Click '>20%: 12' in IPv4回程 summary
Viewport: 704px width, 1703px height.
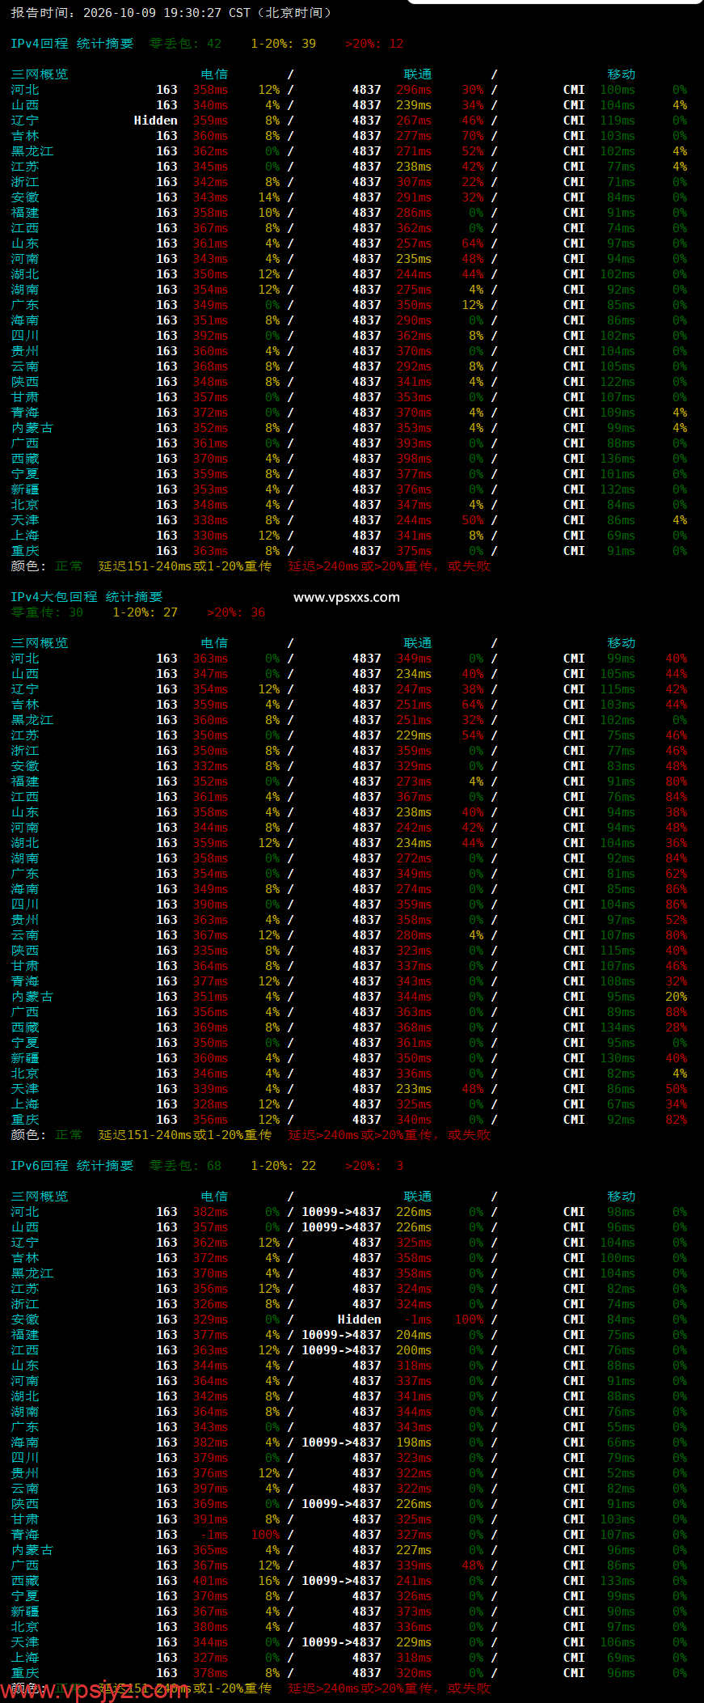tap(373, 44)
